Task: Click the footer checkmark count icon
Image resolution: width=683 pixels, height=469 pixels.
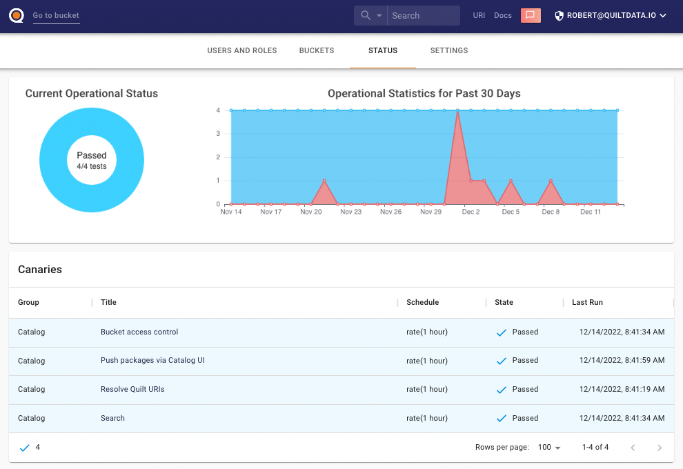Action: pyautogui.click(x=24, y=448)
